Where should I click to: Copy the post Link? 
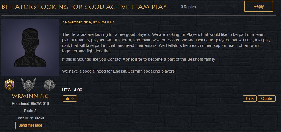[x=250, y=98]
